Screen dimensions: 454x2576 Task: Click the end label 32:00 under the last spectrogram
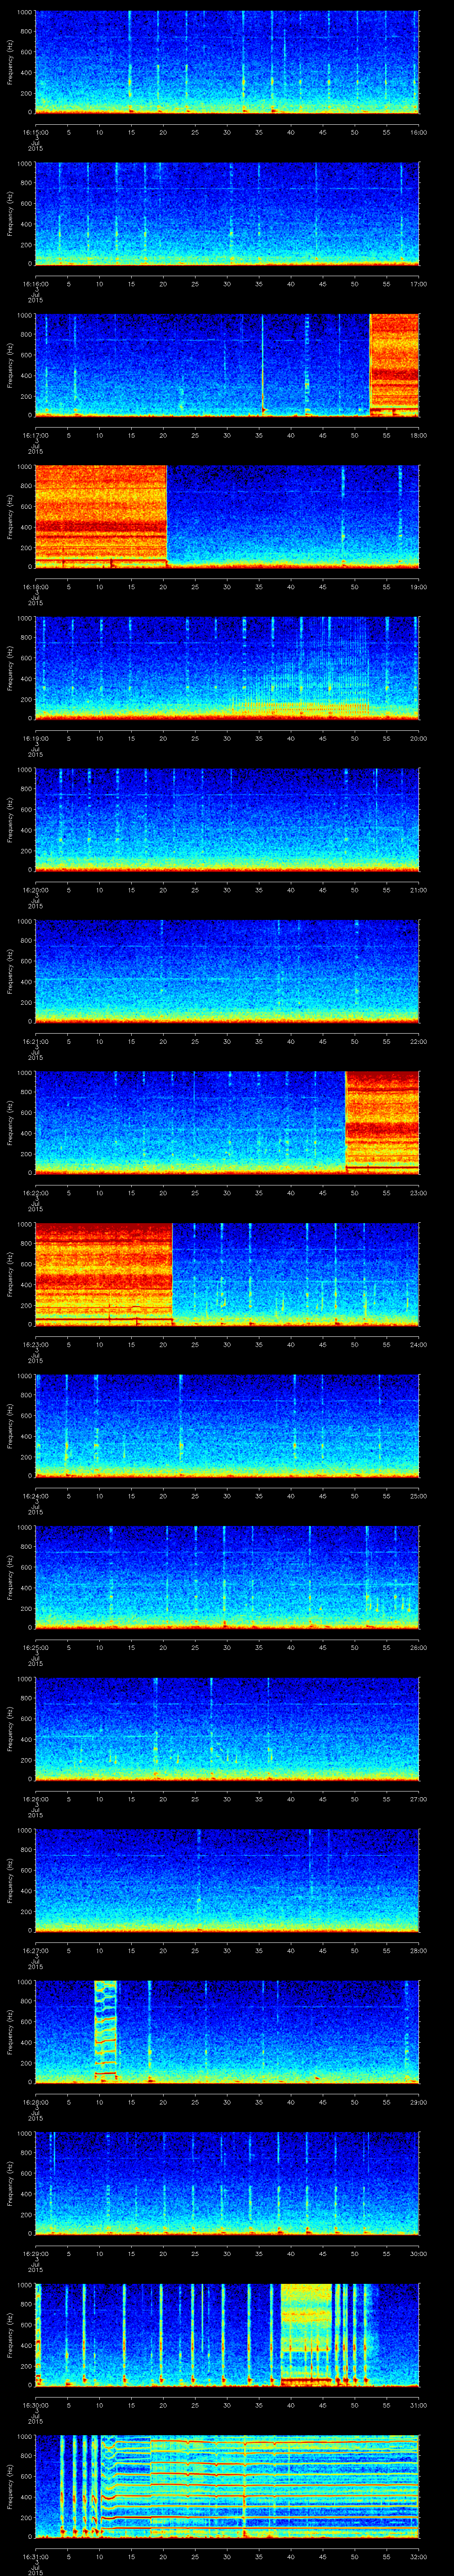[x=418, y=2556]
